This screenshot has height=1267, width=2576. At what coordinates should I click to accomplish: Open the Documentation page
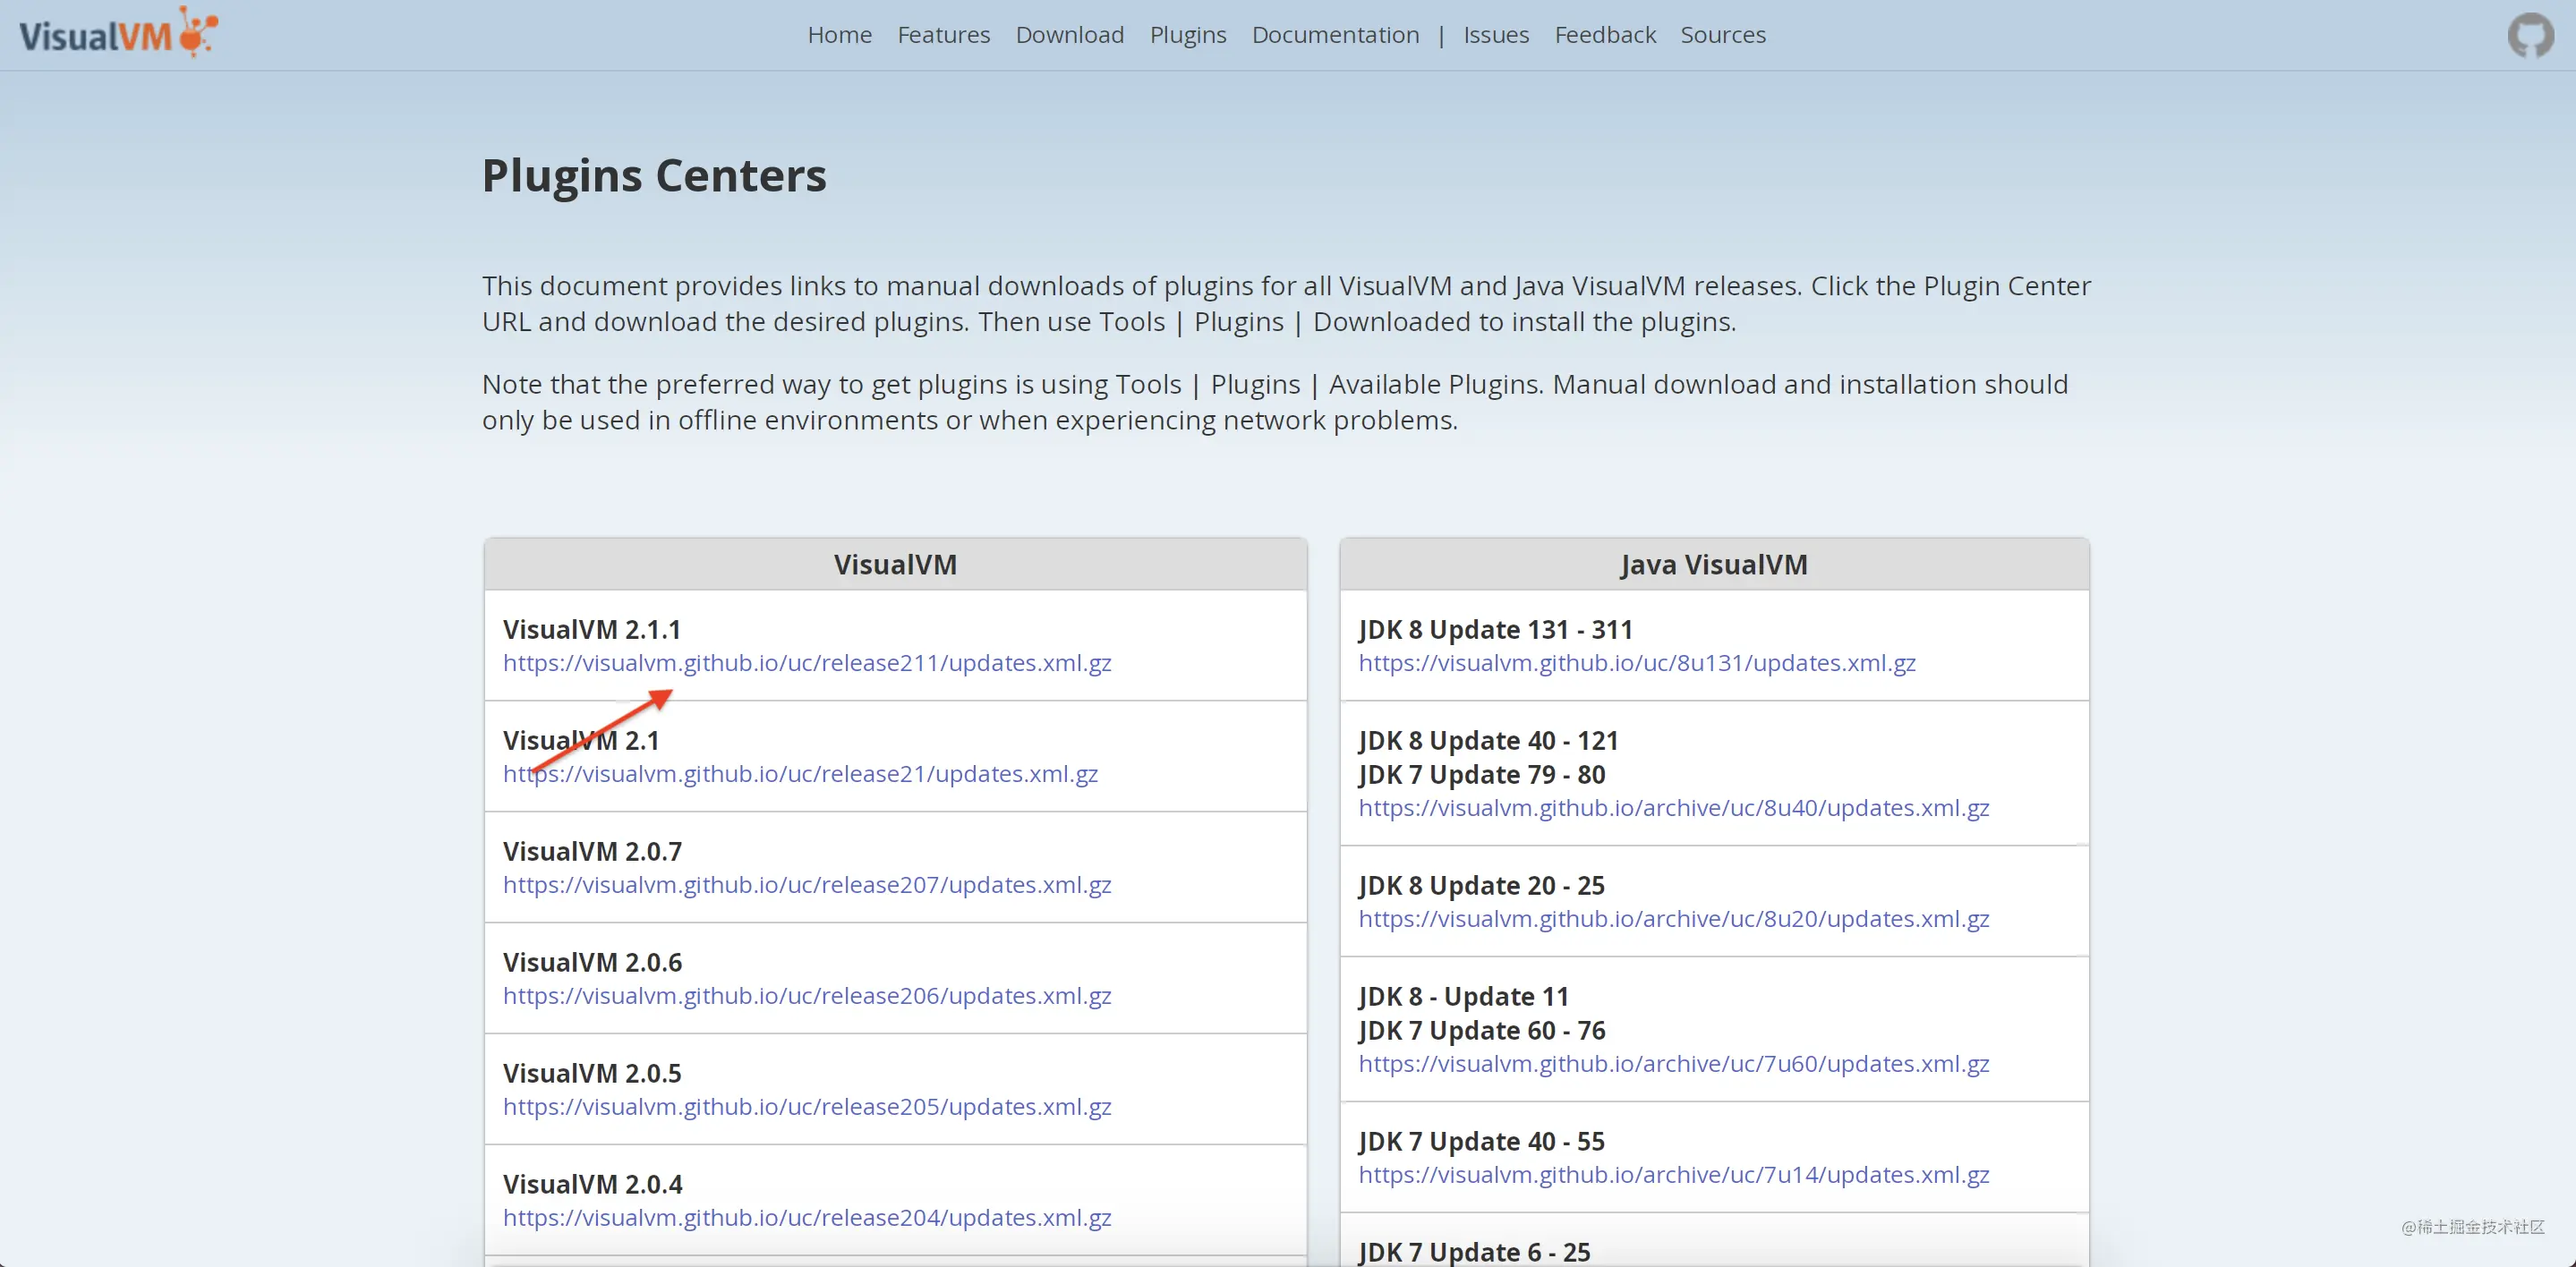(x=1335, y=35)
